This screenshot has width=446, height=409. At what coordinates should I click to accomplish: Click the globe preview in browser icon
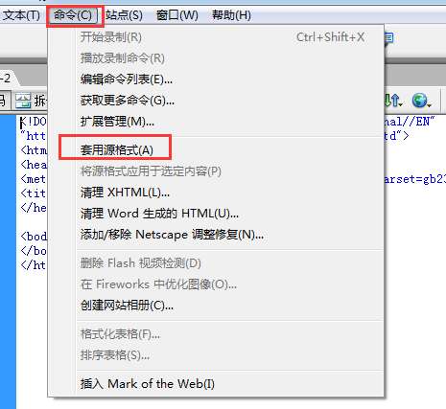click(x=419, y=101)
